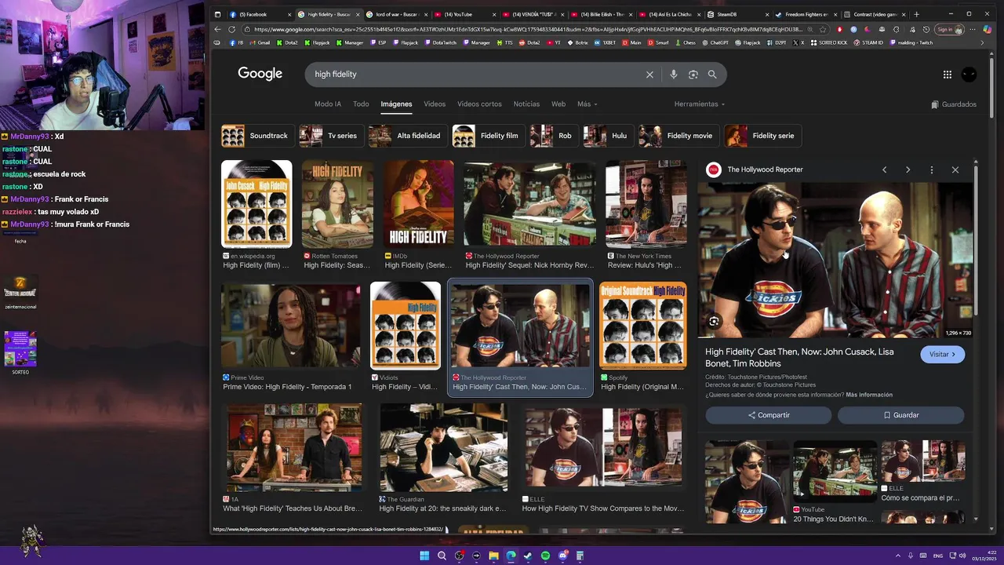The width and height of the screenshot is (1004, 565).
Task: Open Steam from taskbar
Action: [x=528, y=556]
